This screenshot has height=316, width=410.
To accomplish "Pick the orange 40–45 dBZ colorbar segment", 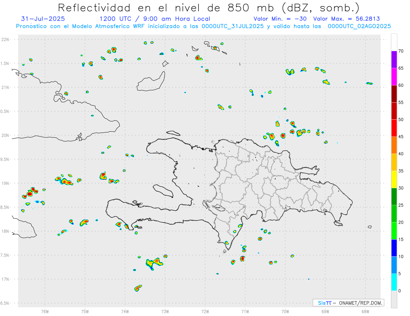I will [394, 145].
